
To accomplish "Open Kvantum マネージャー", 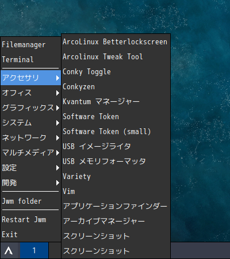I will point(116,102).
